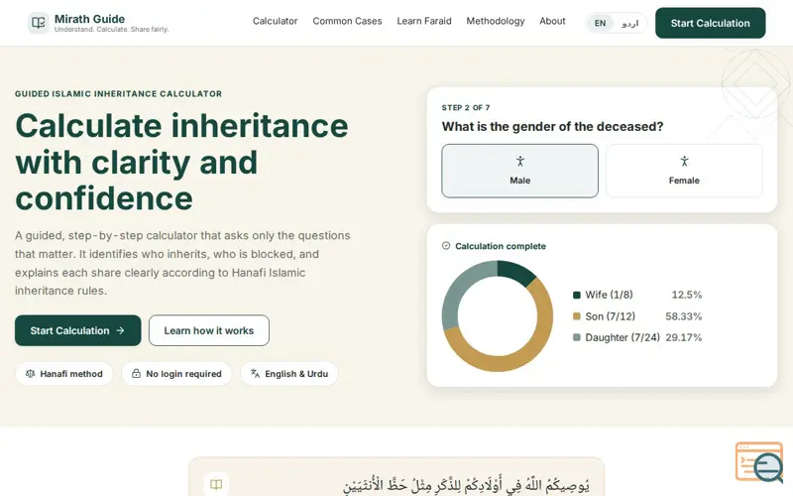Go to the Learn Faraid page

(424, 21)
